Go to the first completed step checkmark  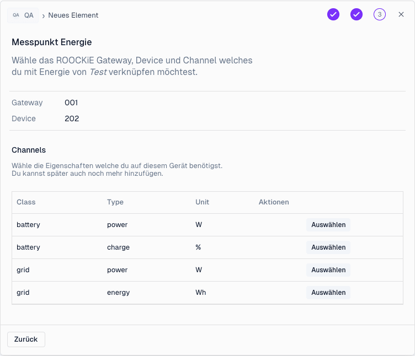click(x=333, y=14)
